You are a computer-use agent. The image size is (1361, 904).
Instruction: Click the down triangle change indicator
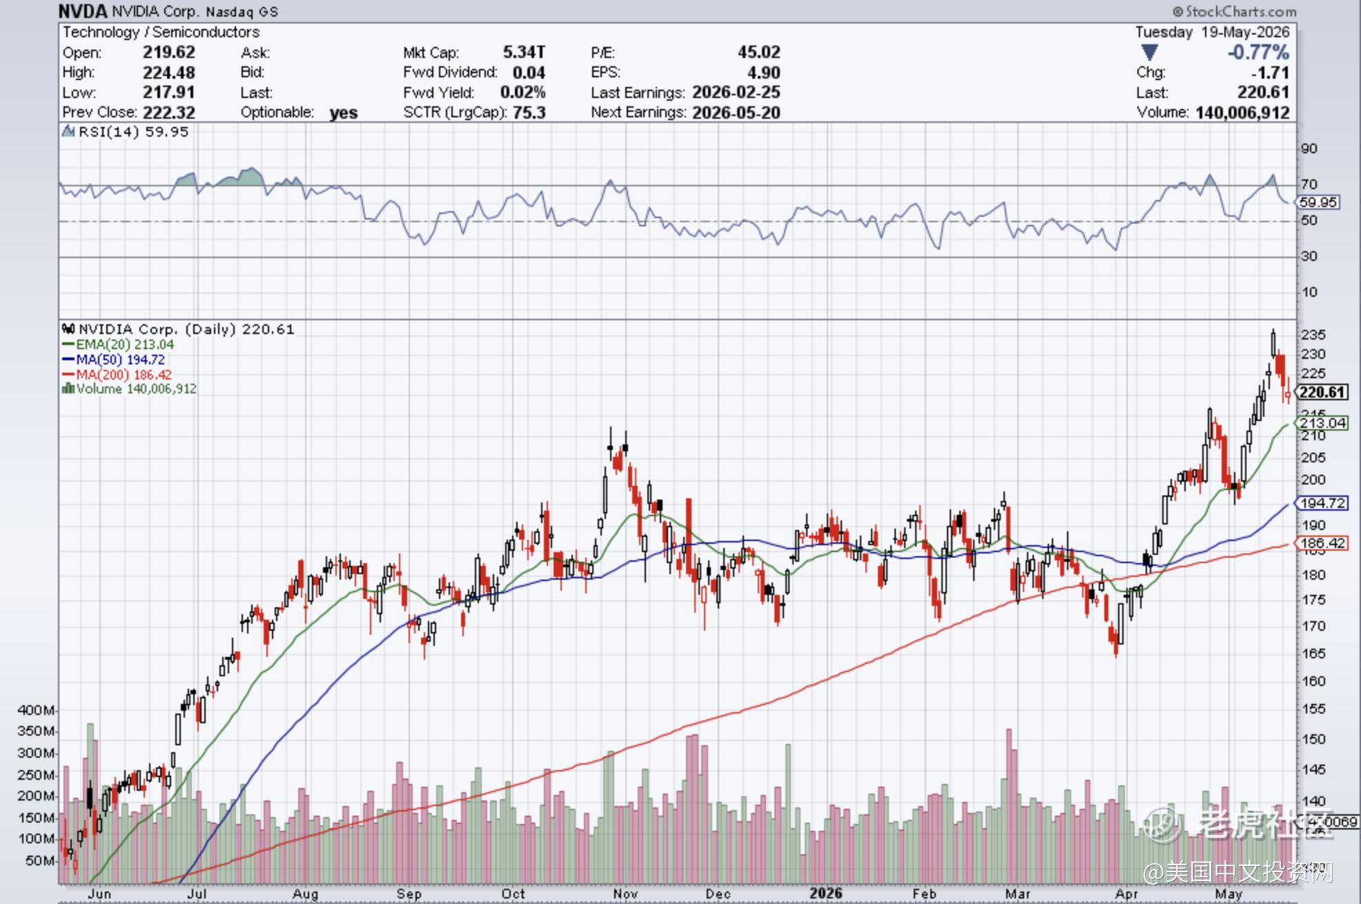[x=1149, y=52]
